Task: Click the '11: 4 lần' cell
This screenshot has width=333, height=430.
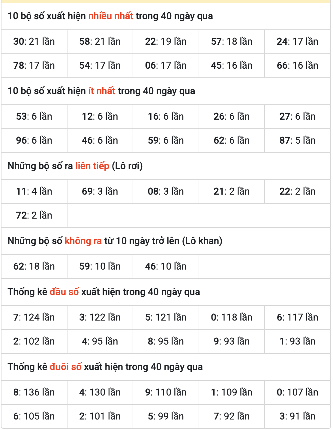Action: pos(34,192)
